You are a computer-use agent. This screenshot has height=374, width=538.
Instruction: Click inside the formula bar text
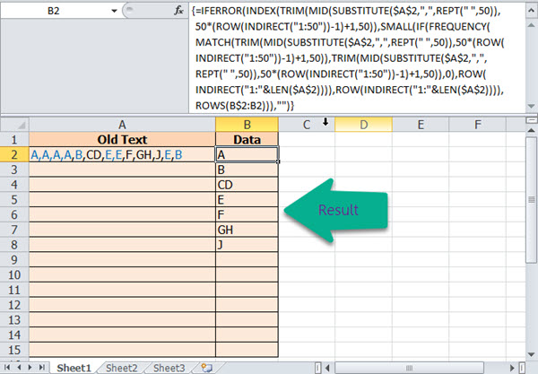coord(359,54)
